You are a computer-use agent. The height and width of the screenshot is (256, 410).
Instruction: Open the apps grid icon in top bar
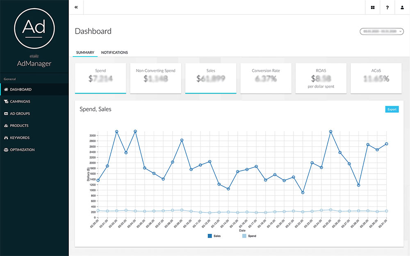(373, 7)
